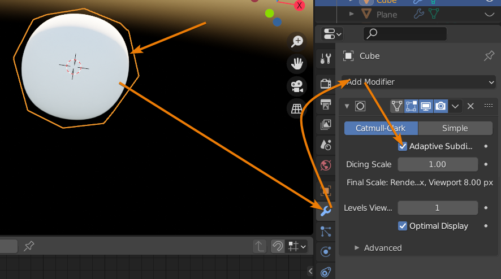Open the Particles properties tab

click(x=326, y=231)
